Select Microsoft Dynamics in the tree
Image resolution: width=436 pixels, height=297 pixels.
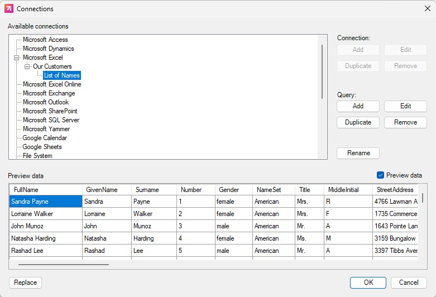[49, 49]
